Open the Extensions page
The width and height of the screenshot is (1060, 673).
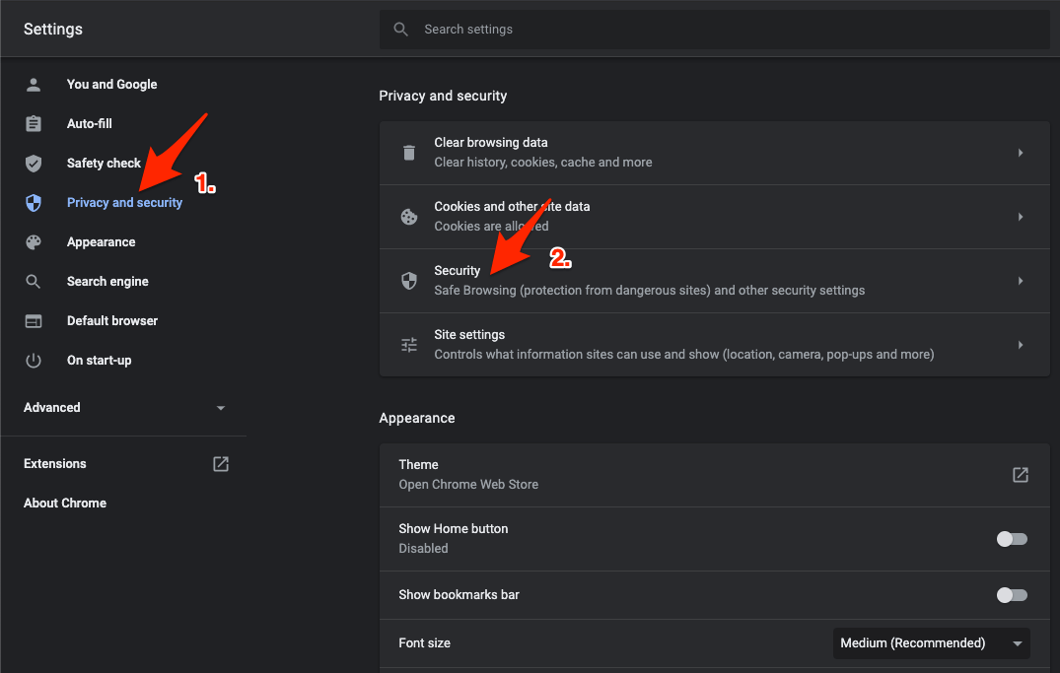click(54, 463)
